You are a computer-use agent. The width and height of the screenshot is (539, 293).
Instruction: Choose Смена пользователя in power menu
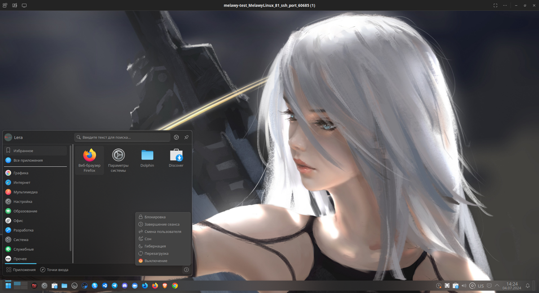click(163, 231)
